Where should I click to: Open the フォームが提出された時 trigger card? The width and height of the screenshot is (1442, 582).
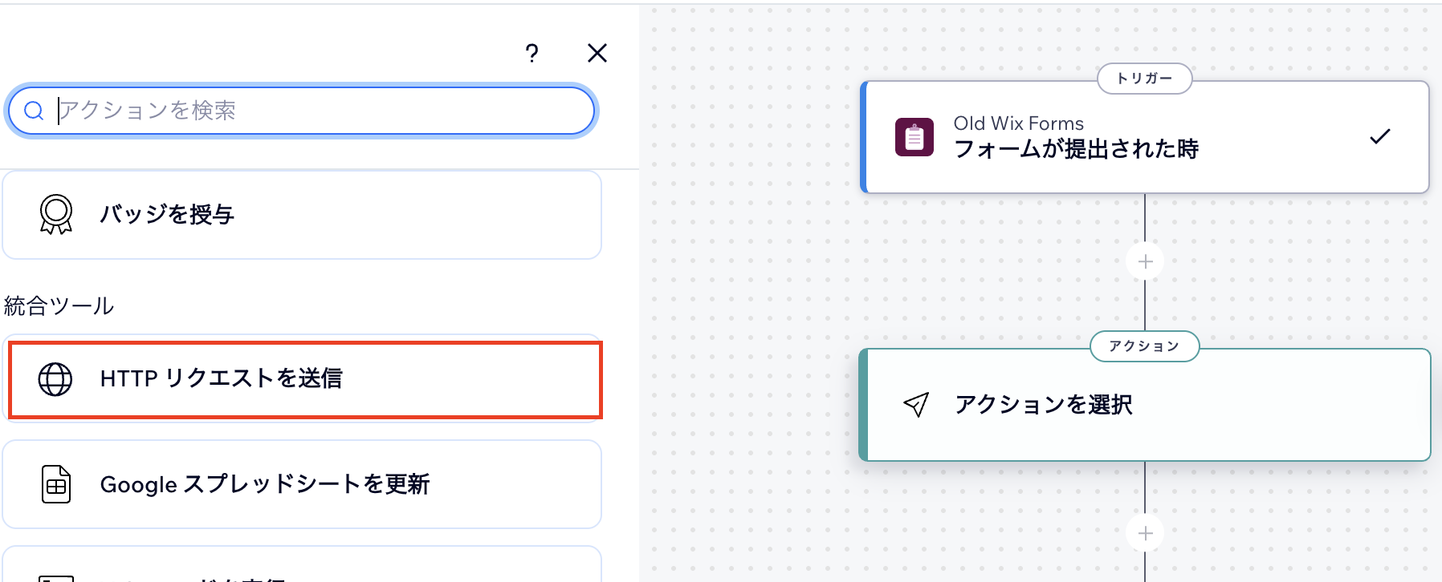1124,138
